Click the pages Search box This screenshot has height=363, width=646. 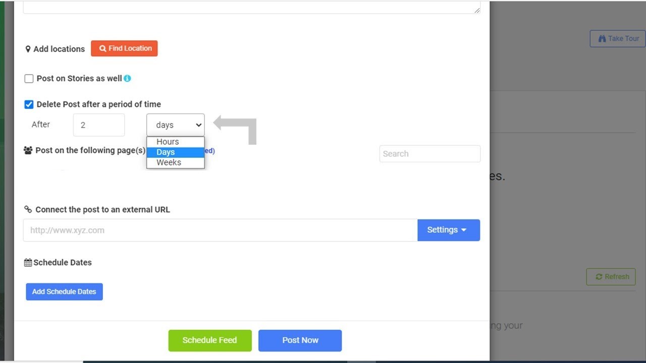click(x=429, y=154)
